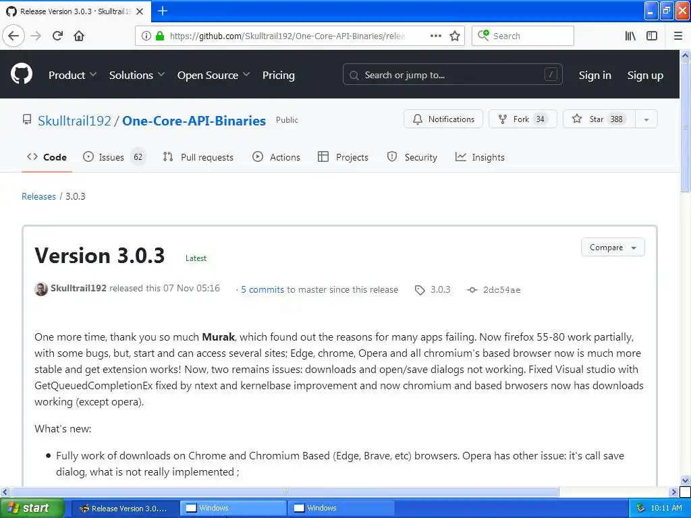Select the second Windows taskbar button
This screenshot has width=691, height=518.
click(x=341, y=508)
